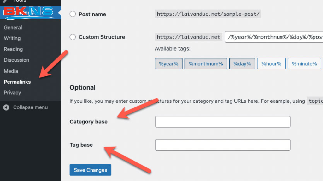
Task: Go to Reading settings
Action: [13, 49]
